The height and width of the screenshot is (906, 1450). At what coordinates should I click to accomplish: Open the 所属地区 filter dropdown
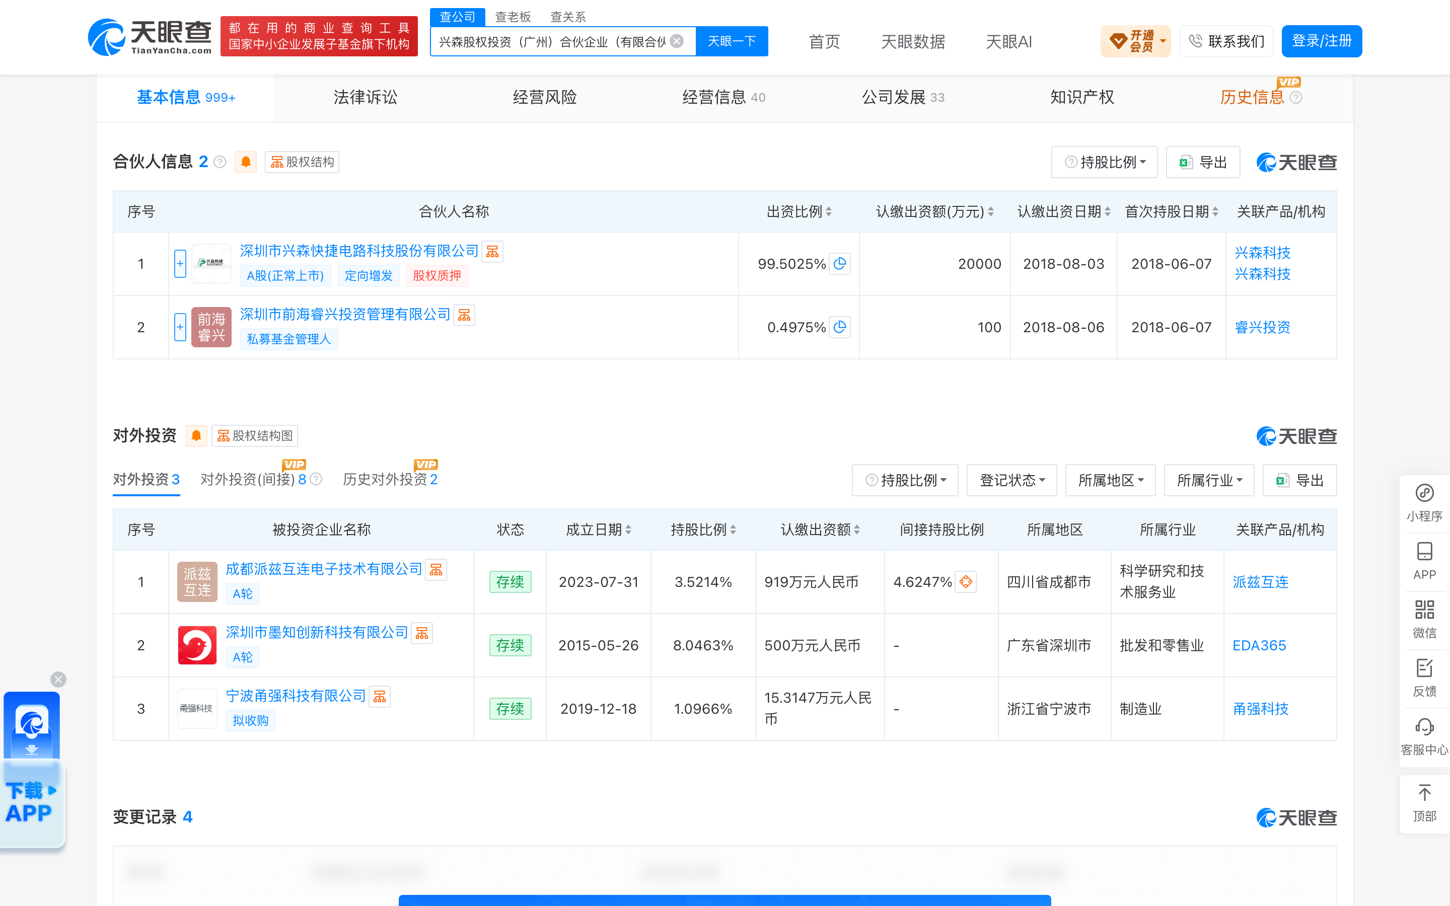1110,481
